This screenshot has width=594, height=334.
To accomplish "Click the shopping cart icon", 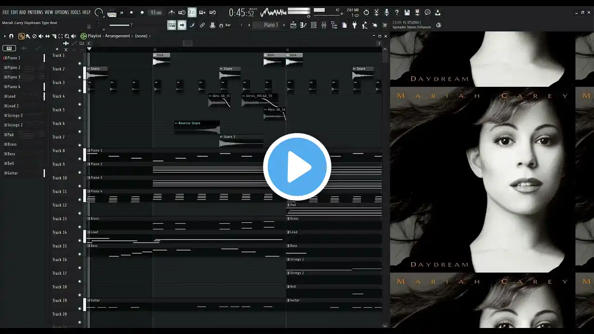I will [385, 25].
